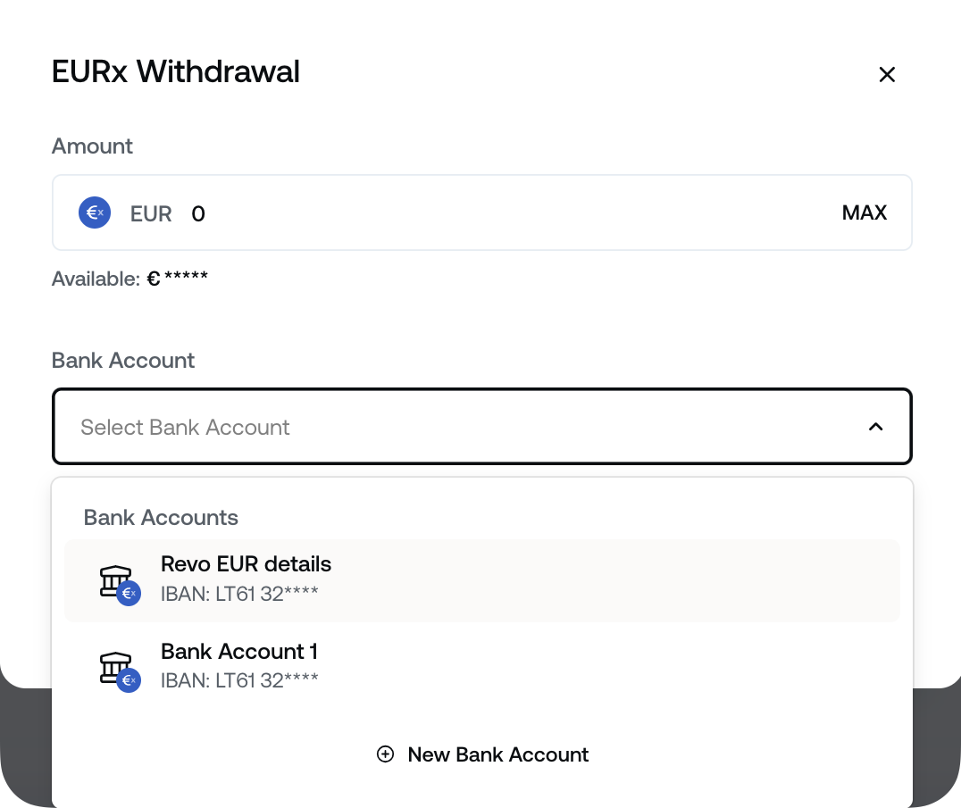Image resolution: width=961 pixels, height=808 pixels.
Task: Collapse the bank account dropdown via the chevron
Action: coord(876,427)
